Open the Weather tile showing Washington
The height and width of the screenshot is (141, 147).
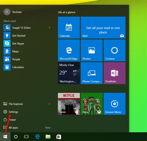69,73
